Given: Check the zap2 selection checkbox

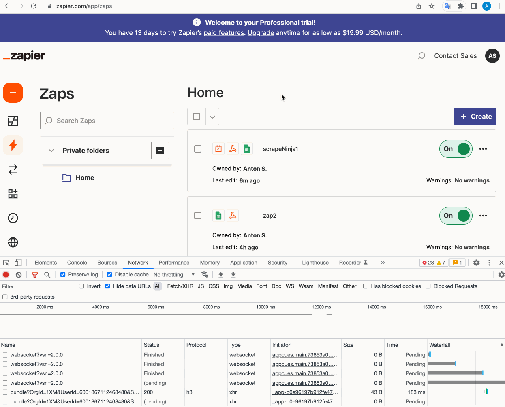Looking at the screenshot, I should point(198,216).
